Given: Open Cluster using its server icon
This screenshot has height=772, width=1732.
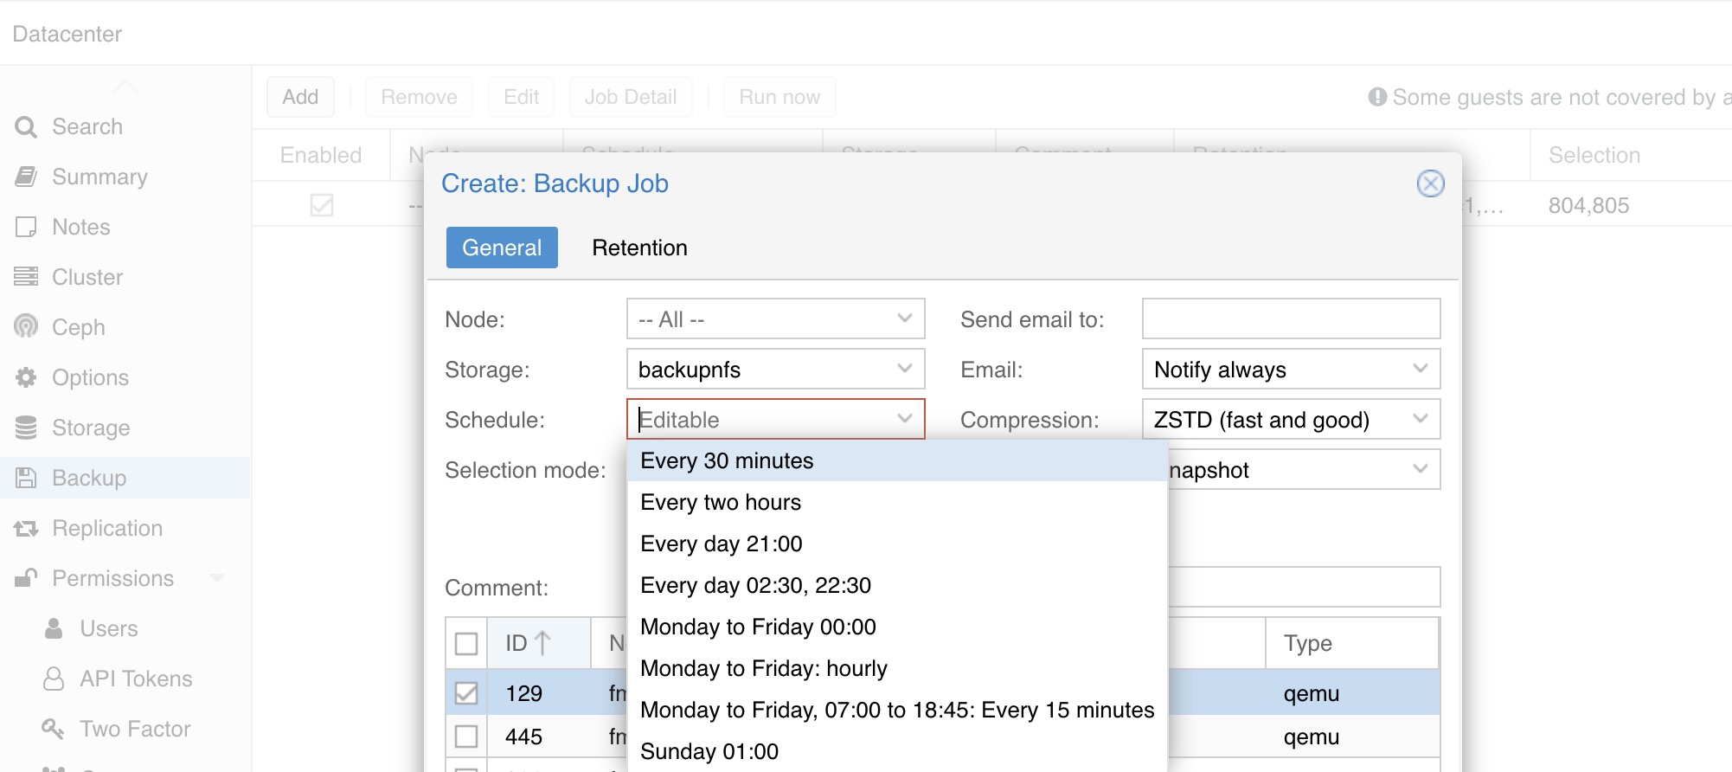Looking at the screenshot, I should point(26,277).
